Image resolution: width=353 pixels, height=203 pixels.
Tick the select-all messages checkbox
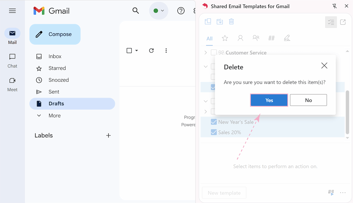pyautogui.click(x=129, y=51)
